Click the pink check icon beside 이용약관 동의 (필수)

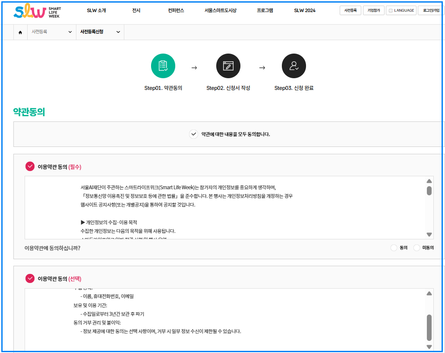click(30, 166)
